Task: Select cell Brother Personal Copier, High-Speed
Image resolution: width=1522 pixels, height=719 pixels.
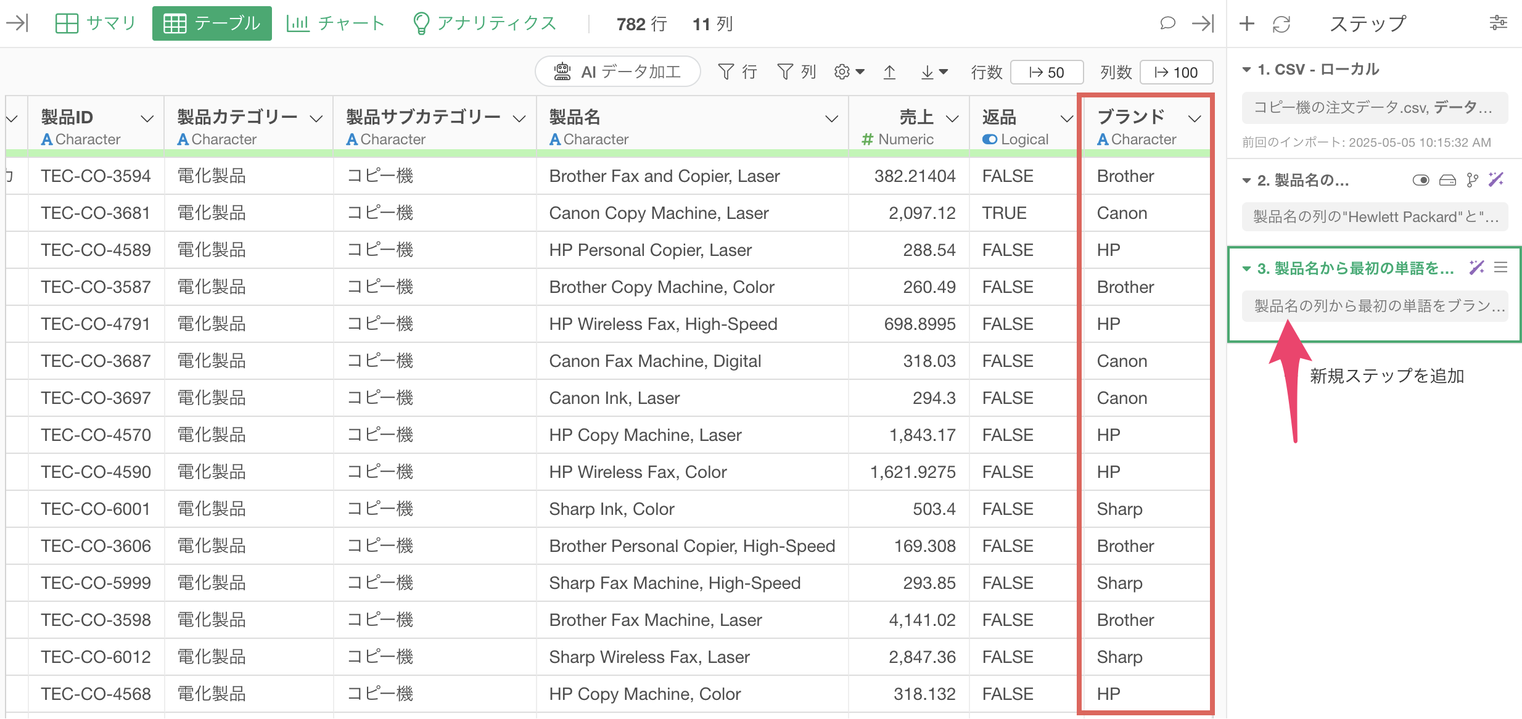Action: 693,546
